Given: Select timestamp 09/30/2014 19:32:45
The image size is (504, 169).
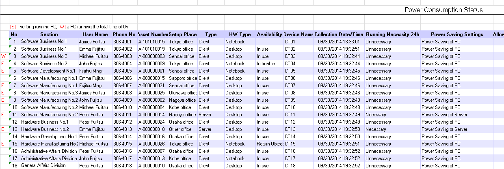Looking at the screenshot, I should click(339, 71).
